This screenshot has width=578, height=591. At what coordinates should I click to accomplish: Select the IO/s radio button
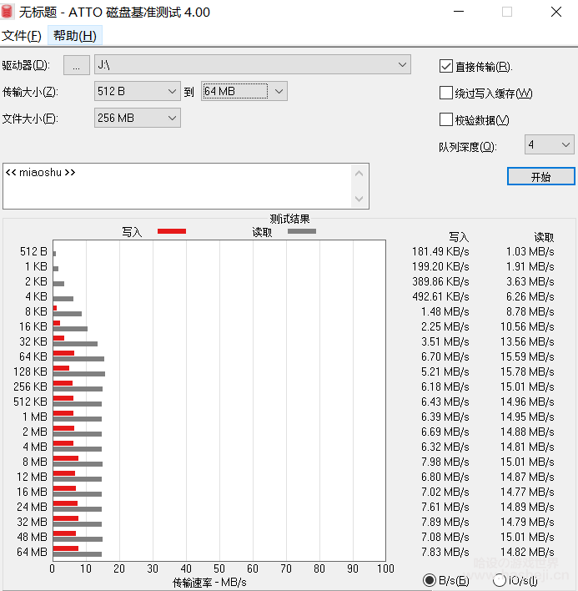pos(500,580)
